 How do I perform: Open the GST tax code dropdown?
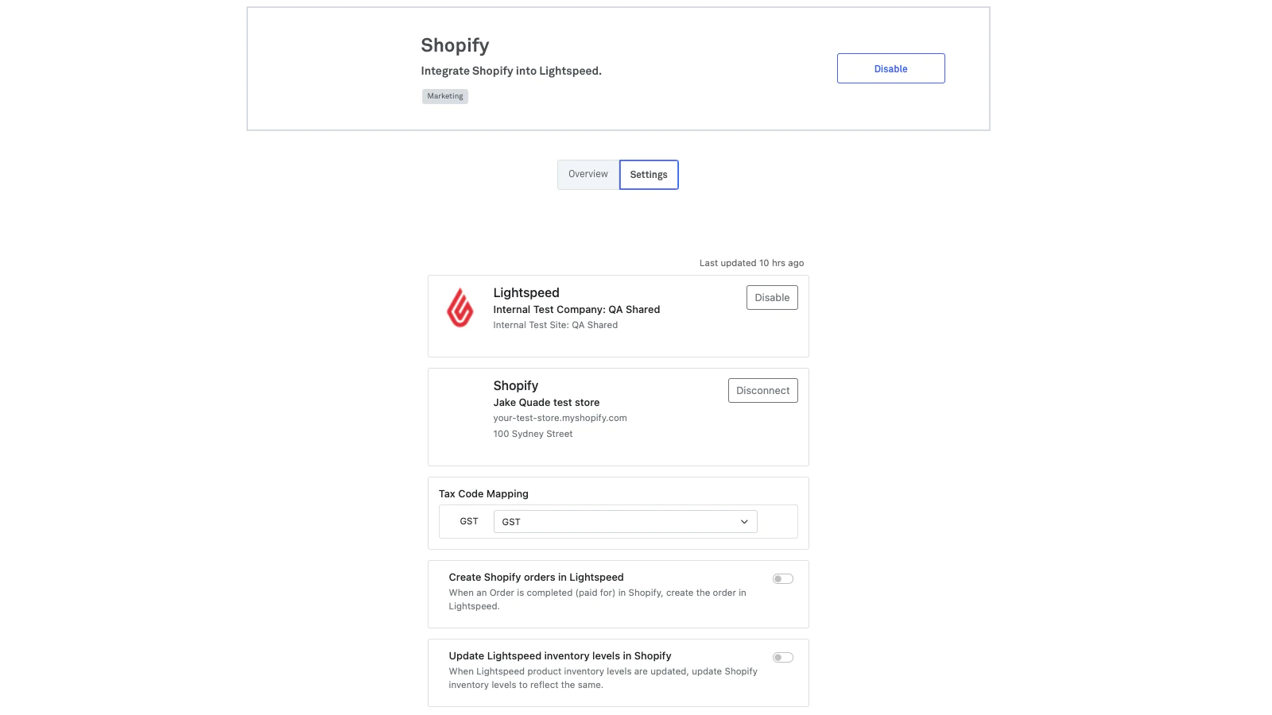point(625,522)
